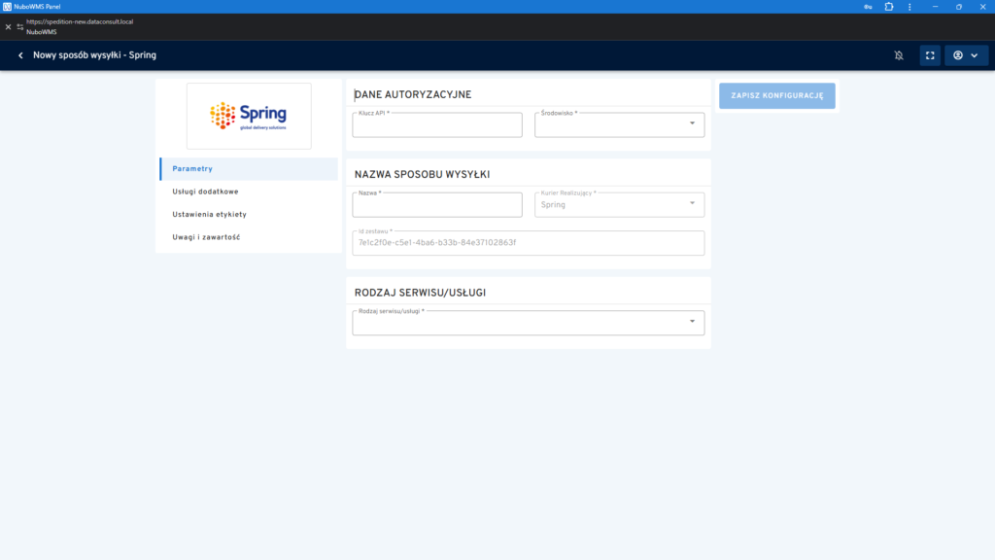
Task: Click the Klucz API input field
Action: [437, 125]
